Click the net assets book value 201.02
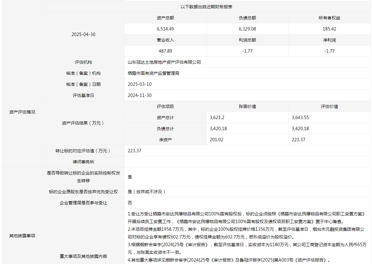Screen dimensions: 372x264 [x=216, y=140]
